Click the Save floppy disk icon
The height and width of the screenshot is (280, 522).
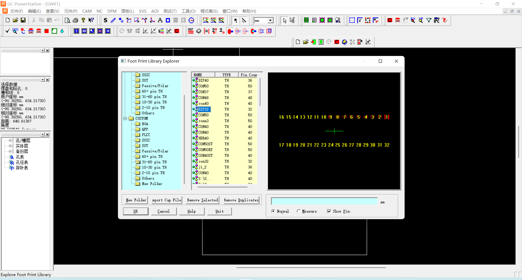pos(23,20)
